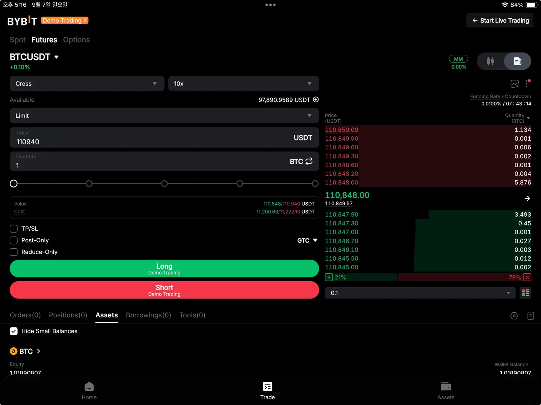
Task: Open the three-dot more options menu
Action: click(527, 84)
